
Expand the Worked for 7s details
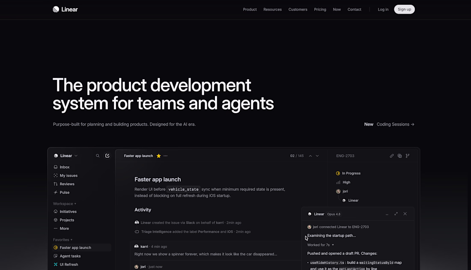pos(321,245)
